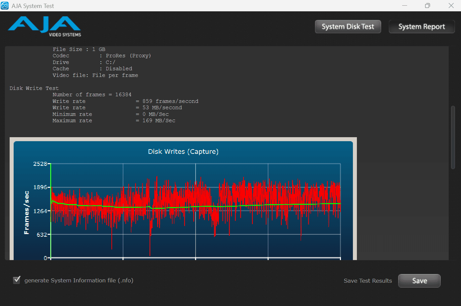Image resolution: width=461 pixels, height=306 pixels.
Task: Click the 2528 y-axis label
Action: pyautogui.click(x=40, y=164)
